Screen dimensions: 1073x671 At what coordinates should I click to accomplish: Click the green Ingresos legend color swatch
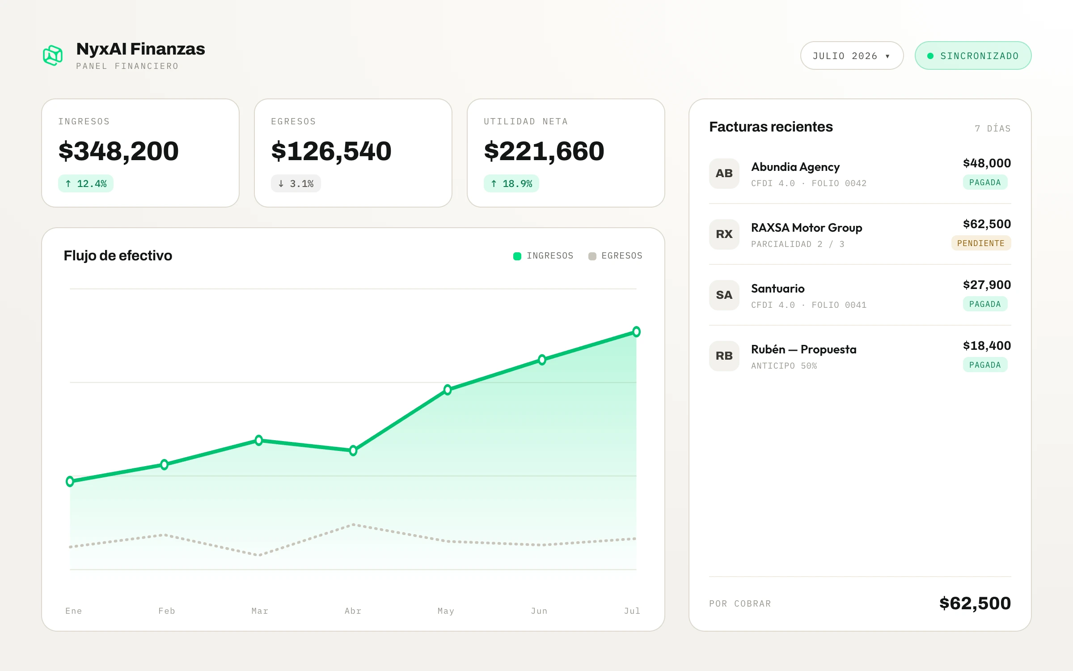pos(517,256)
